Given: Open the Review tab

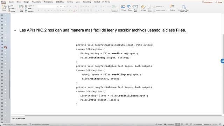Looking at the screenshot, I should point(70,2).
